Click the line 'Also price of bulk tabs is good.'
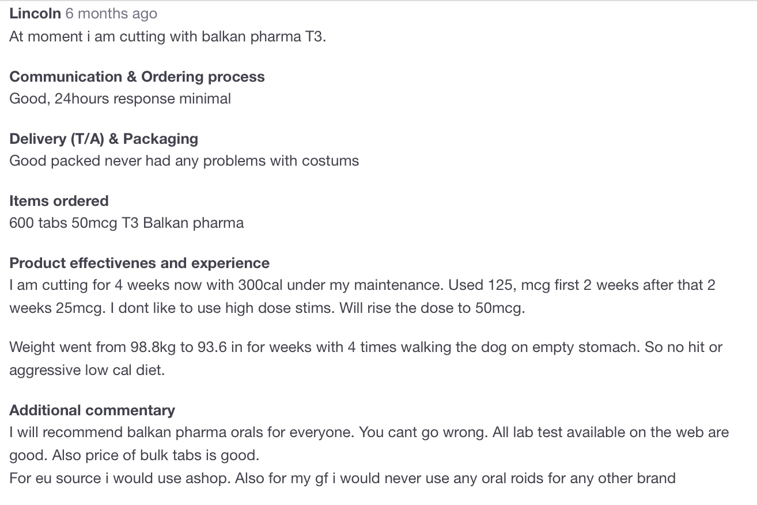 (x=156, y=456)
